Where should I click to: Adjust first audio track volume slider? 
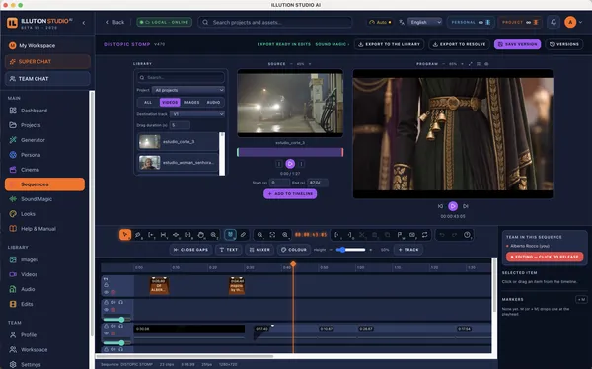coord(117,320)
